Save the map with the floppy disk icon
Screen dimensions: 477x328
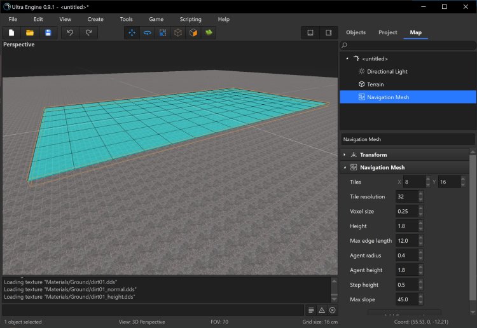coord(48,32)
